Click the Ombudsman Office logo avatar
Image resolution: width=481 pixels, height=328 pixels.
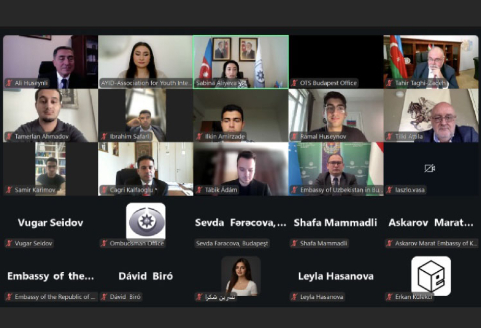click(146, 221)
